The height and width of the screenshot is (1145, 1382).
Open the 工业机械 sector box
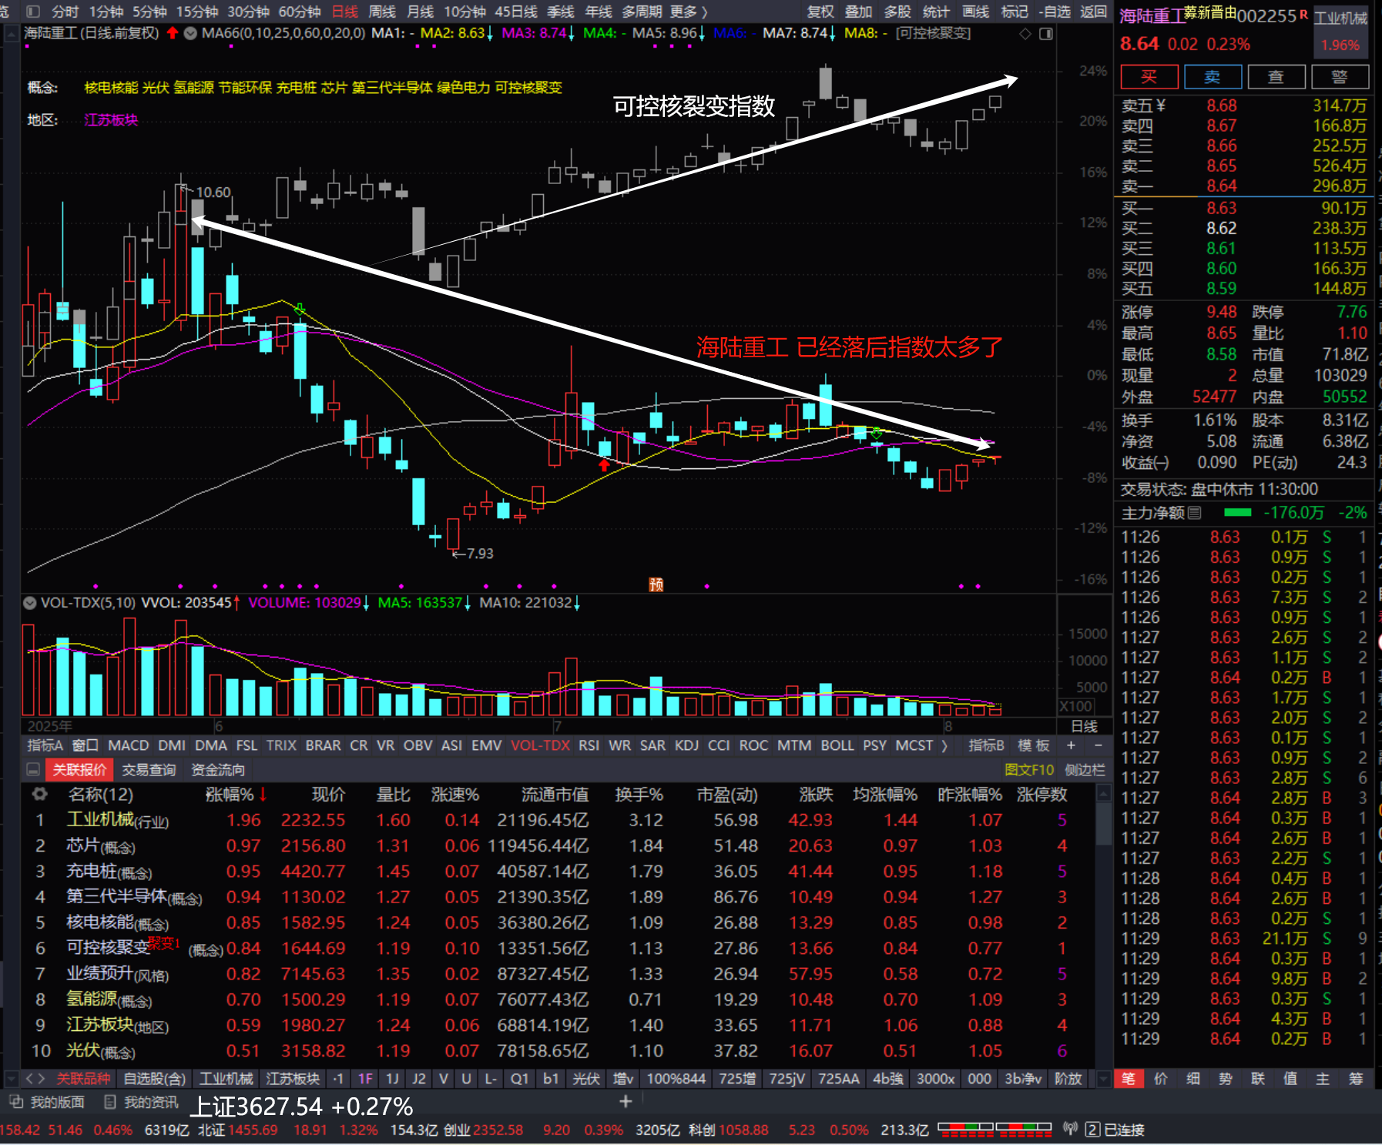1340,31
